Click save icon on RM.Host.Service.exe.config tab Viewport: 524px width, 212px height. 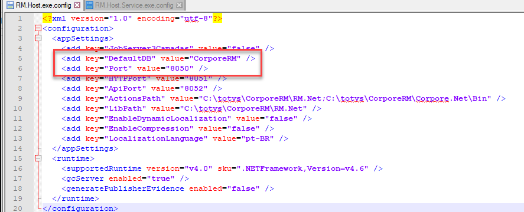coord(89,5)
